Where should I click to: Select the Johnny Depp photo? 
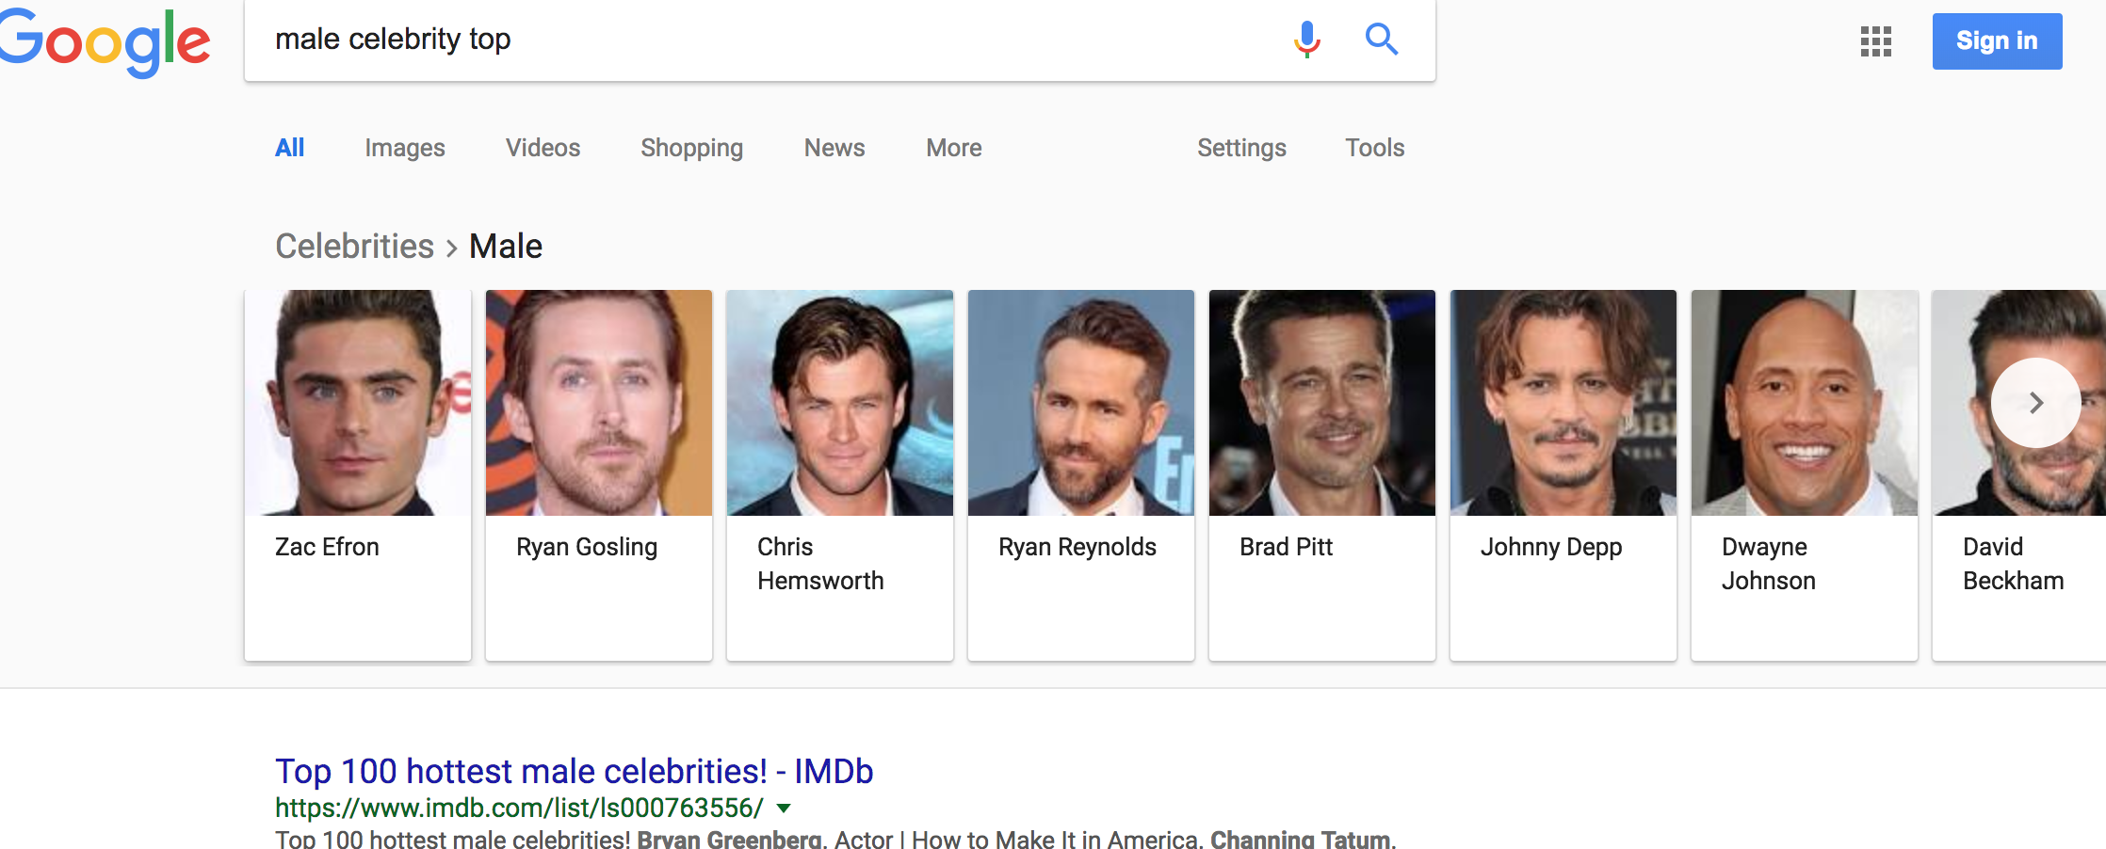pos(1563,403)
